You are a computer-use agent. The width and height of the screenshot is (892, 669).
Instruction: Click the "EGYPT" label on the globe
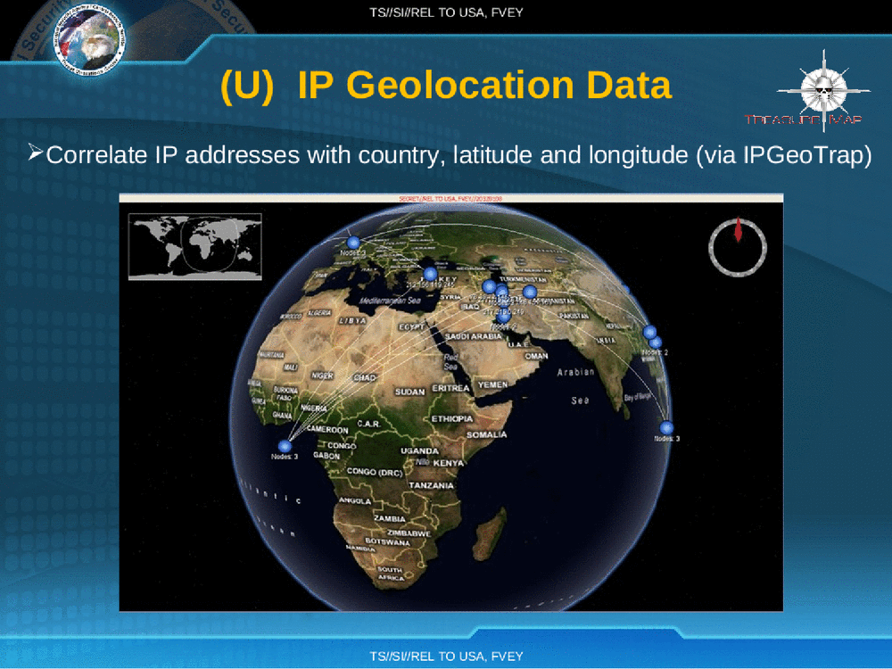tap(410, 327)
